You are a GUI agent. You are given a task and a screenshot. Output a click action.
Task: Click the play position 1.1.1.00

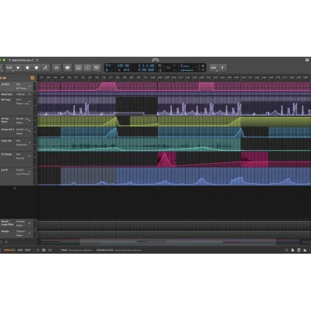tap(146, 65)
